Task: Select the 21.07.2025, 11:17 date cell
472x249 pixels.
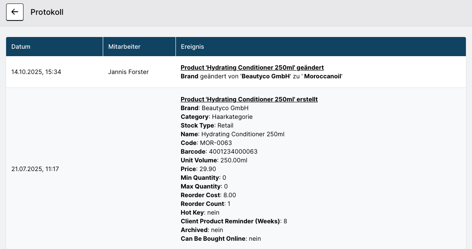Action: point(35,169)
